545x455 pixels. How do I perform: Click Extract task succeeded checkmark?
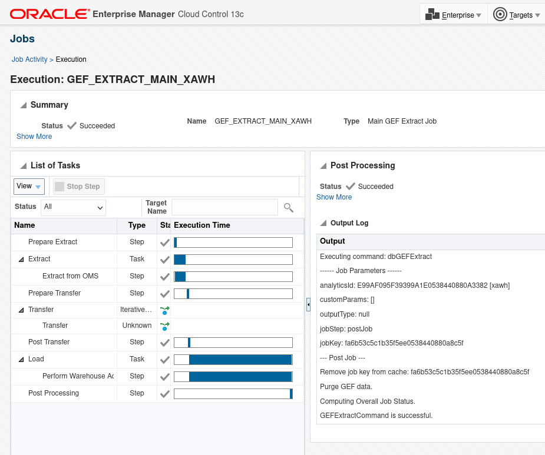165,260
